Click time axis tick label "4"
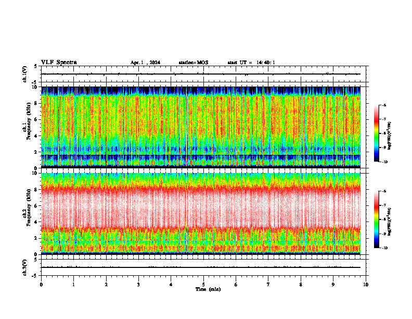Image resolution: width=412 pixels, height=319 pixels. point(171,285)
